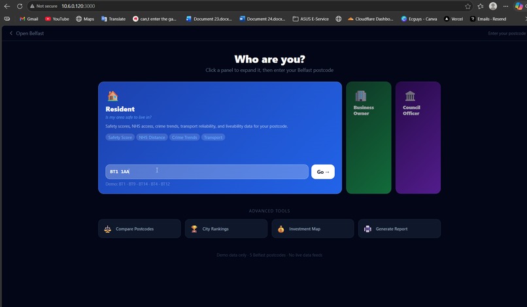Open the Document 23.docx bookmark
Image resolution: width=527 pixels, height=307 pixels.
[209, 19]
